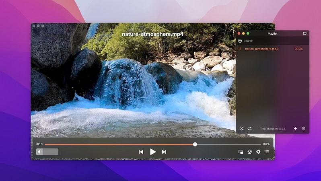321x181 pixels.
Task: Add a file to the playlist
Action: pyautogui.click(x=295, y=128)
